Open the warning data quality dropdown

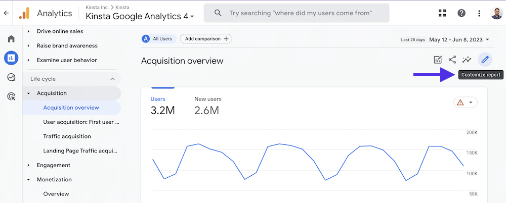[466, 103]
